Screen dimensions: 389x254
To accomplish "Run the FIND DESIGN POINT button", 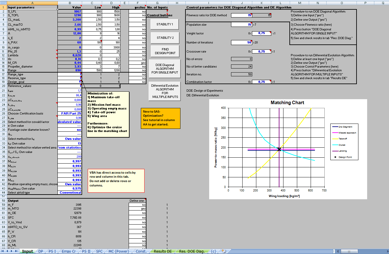I will [x=165, y=51].
